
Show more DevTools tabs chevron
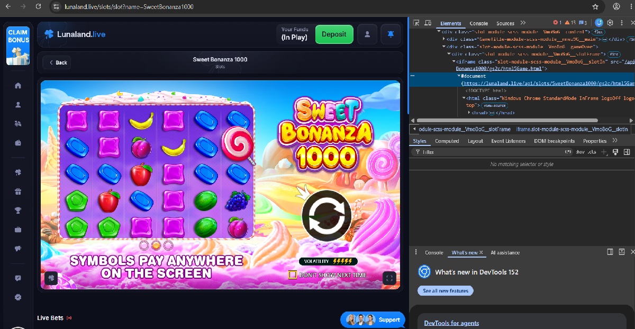tap(523, 23)
